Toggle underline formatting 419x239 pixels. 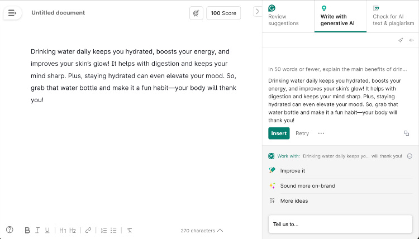[47, 230]
